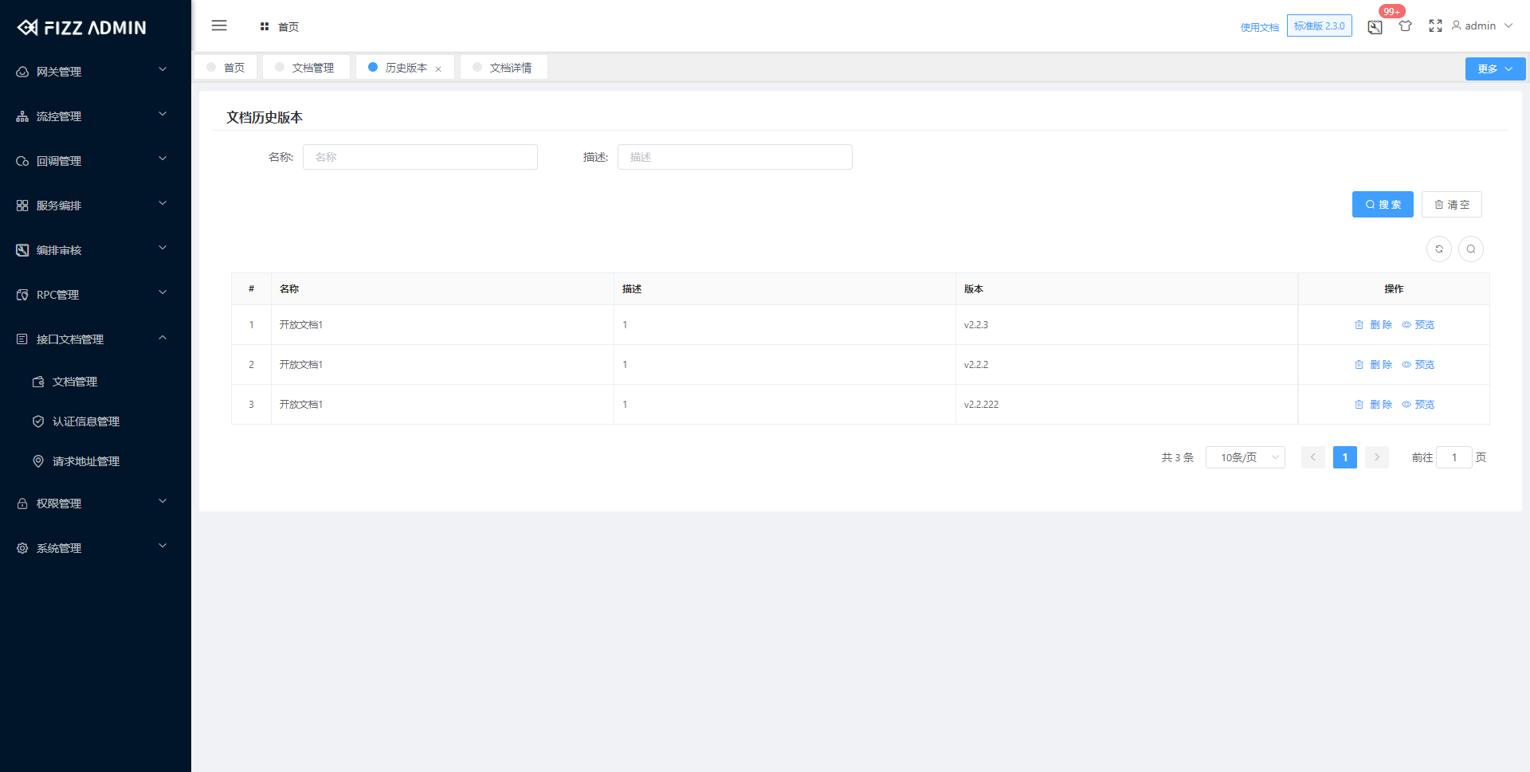Click the 名称 search input field
1530x772 pixels.
coord(420,157)
